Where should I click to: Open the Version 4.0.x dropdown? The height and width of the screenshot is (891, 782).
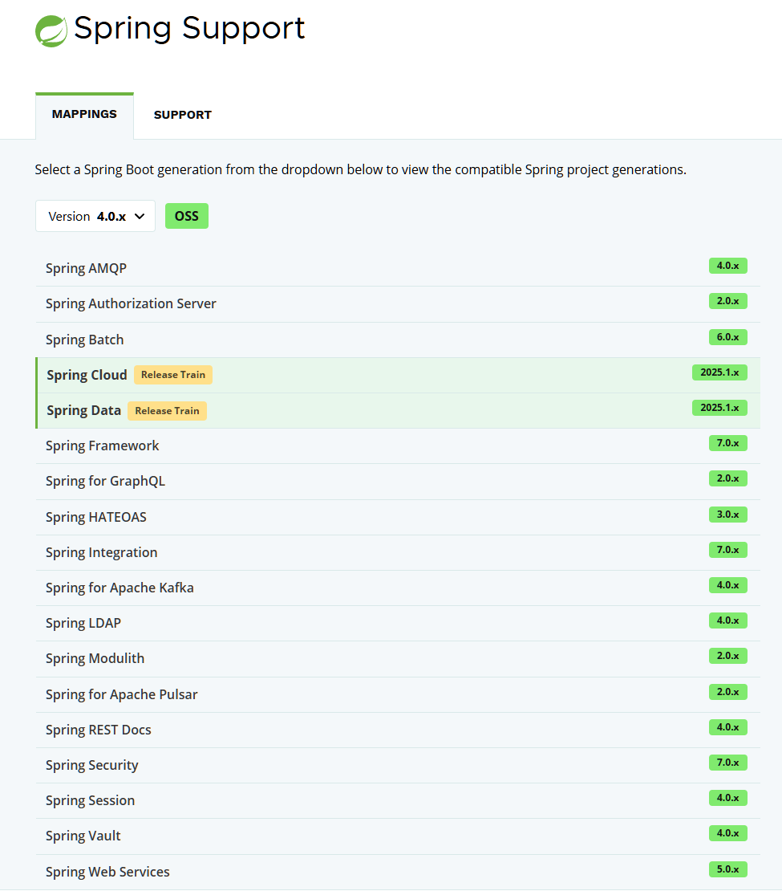(95, 216)
